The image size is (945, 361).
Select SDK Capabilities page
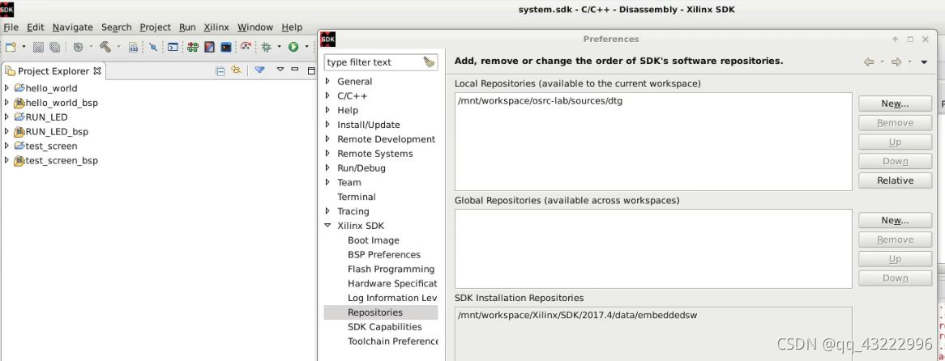tap(384, 327)
